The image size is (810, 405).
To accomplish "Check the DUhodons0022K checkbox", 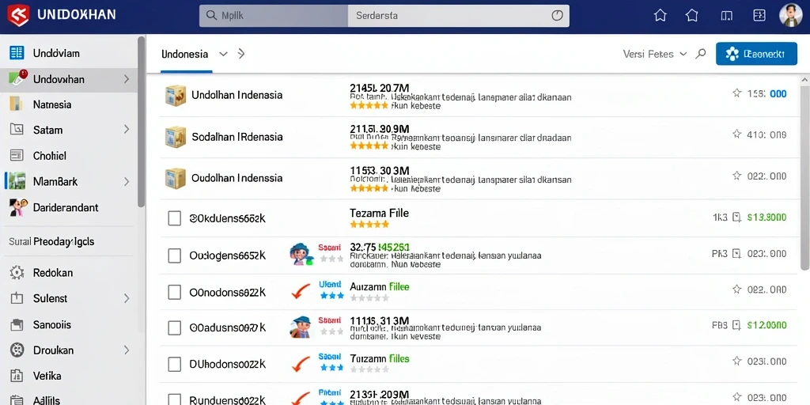I will 175,364.
